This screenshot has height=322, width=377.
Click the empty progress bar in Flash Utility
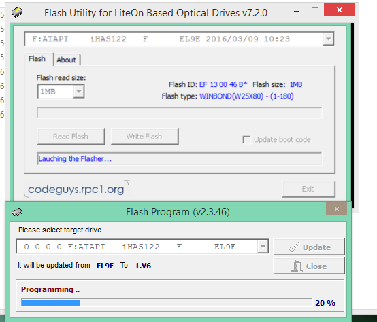(180, 113)
